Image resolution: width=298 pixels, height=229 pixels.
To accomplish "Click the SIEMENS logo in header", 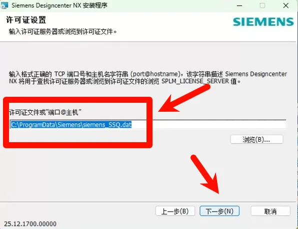I will coord(263,22).
